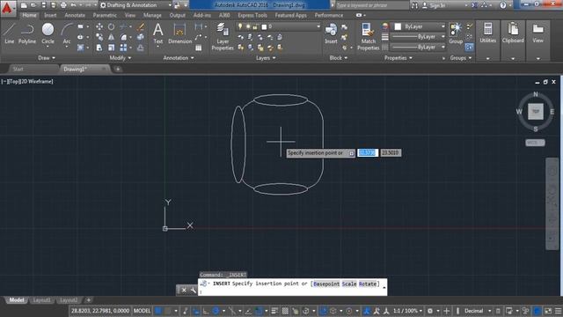563x317 pixels.
Task: Toggle the group selection icon in Groups panel
Action: click(469, 47)
